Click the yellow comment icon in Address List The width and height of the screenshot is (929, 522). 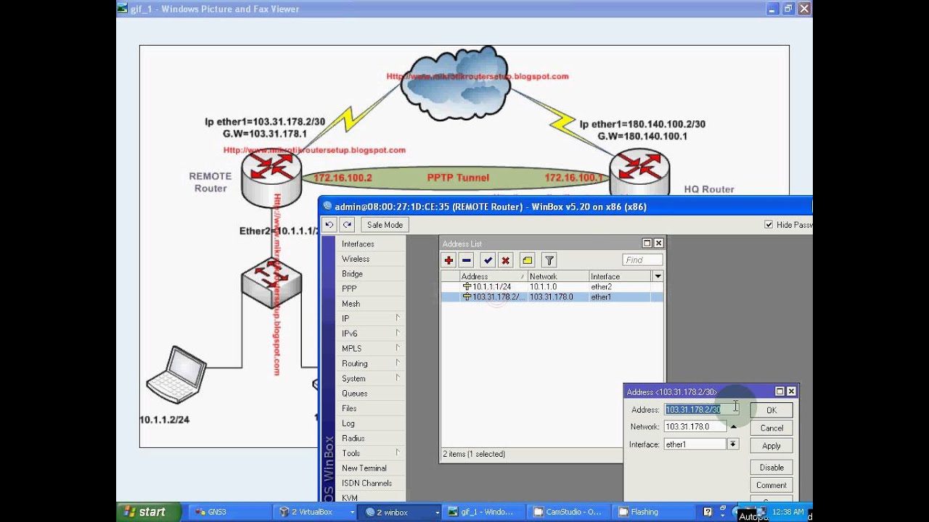(x=528, y=260)
